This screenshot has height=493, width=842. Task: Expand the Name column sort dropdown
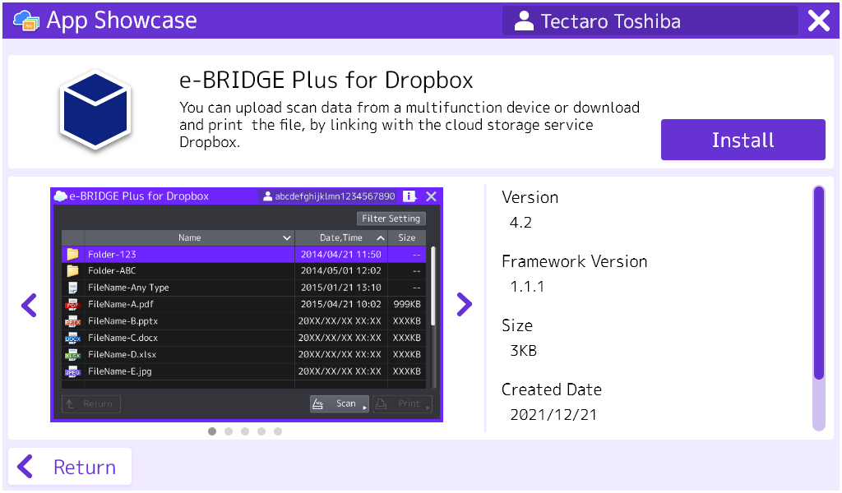(x=287, y=237)
